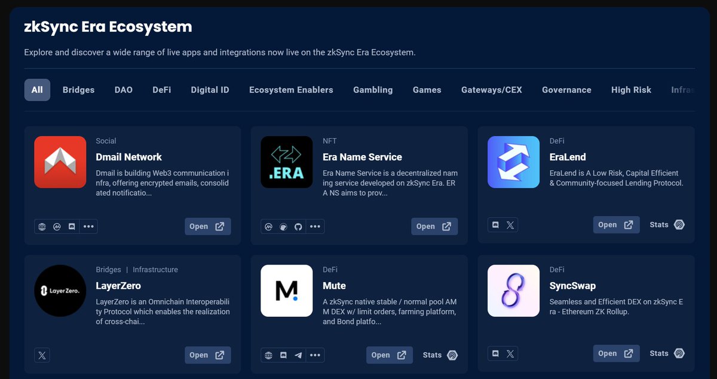This screenshot has height=379, width=717.
Task: Switch to the Digital ID tab
Action: click(x=210, y=90)
